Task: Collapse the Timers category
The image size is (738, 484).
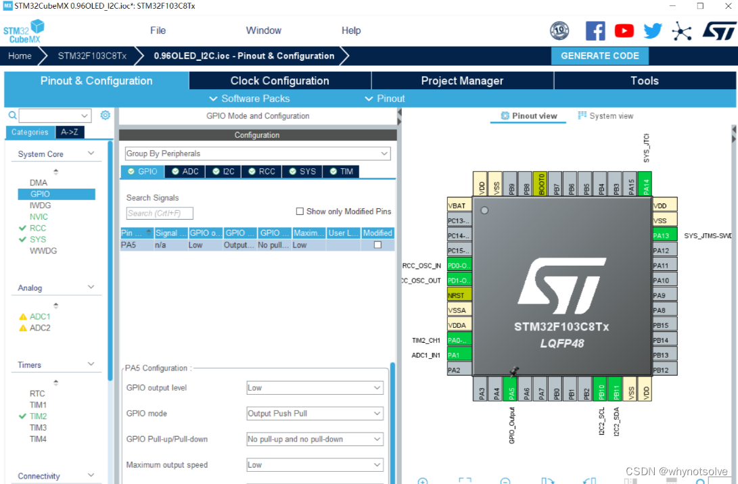Action: [91, 364]
